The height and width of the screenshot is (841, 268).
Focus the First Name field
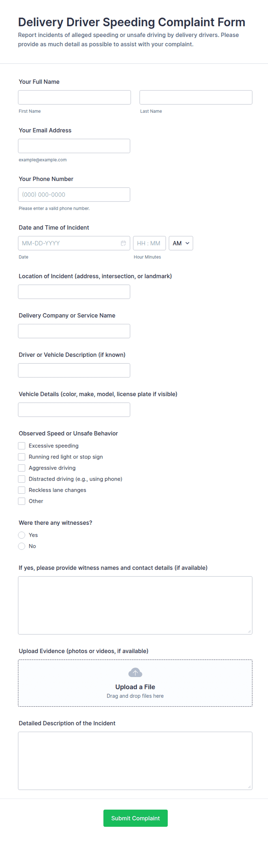click(74, 98)
